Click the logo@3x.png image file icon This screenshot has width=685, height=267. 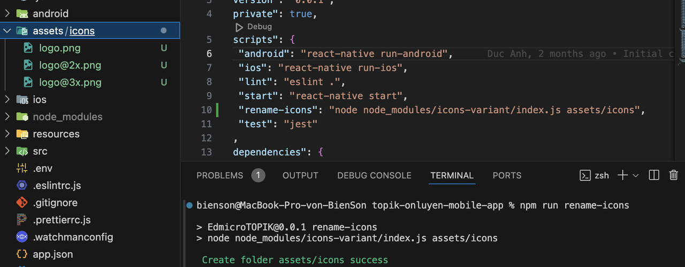[28, 82]
